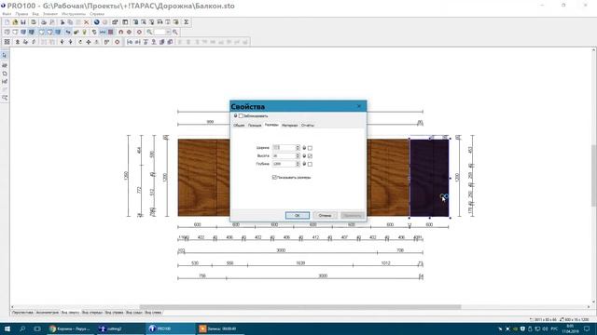Open the cutting2 app in taskbar
The image size is (597, 335).
pos(120,328)
